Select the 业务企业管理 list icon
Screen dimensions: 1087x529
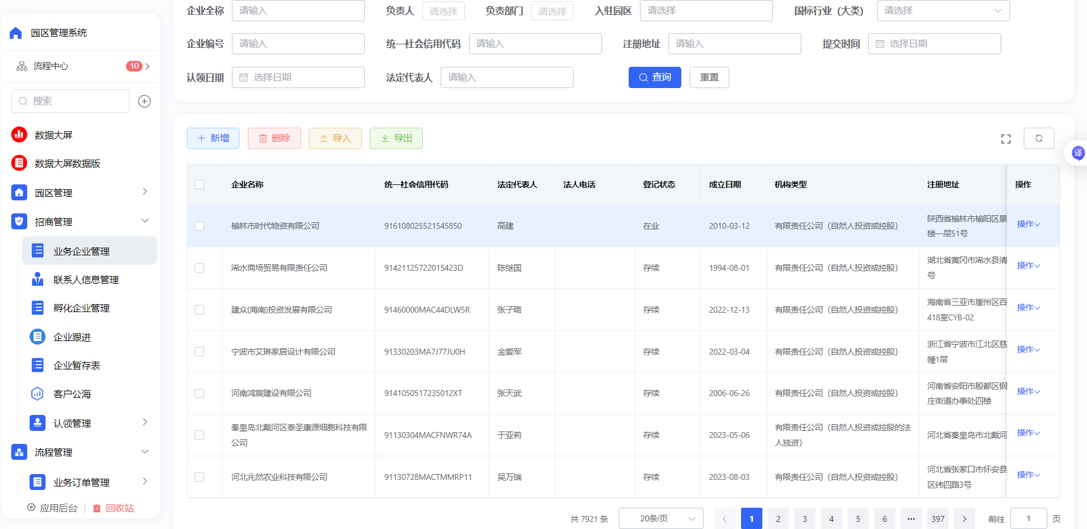coord(37,251)
